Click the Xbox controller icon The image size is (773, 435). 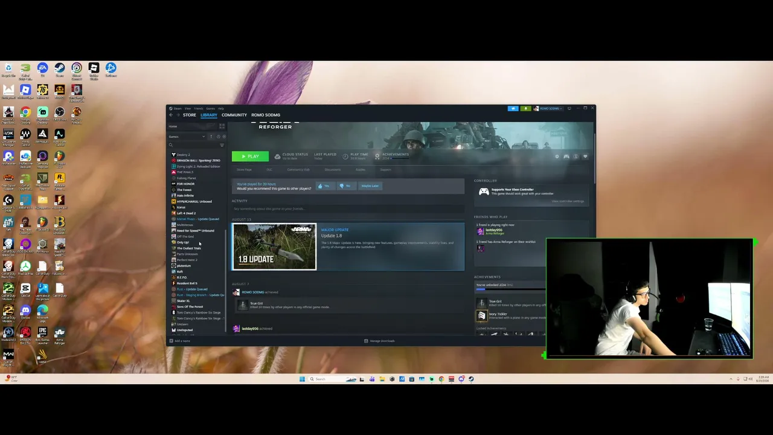(484, 192)
